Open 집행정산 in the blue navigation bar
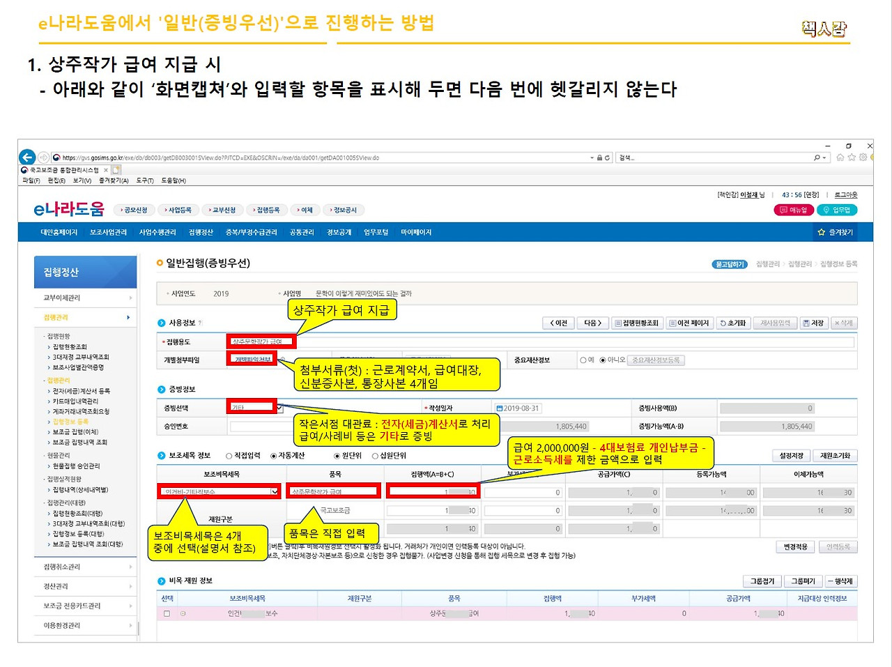The width and height of the screenshot is (892, 667). [x=201, y=232]
